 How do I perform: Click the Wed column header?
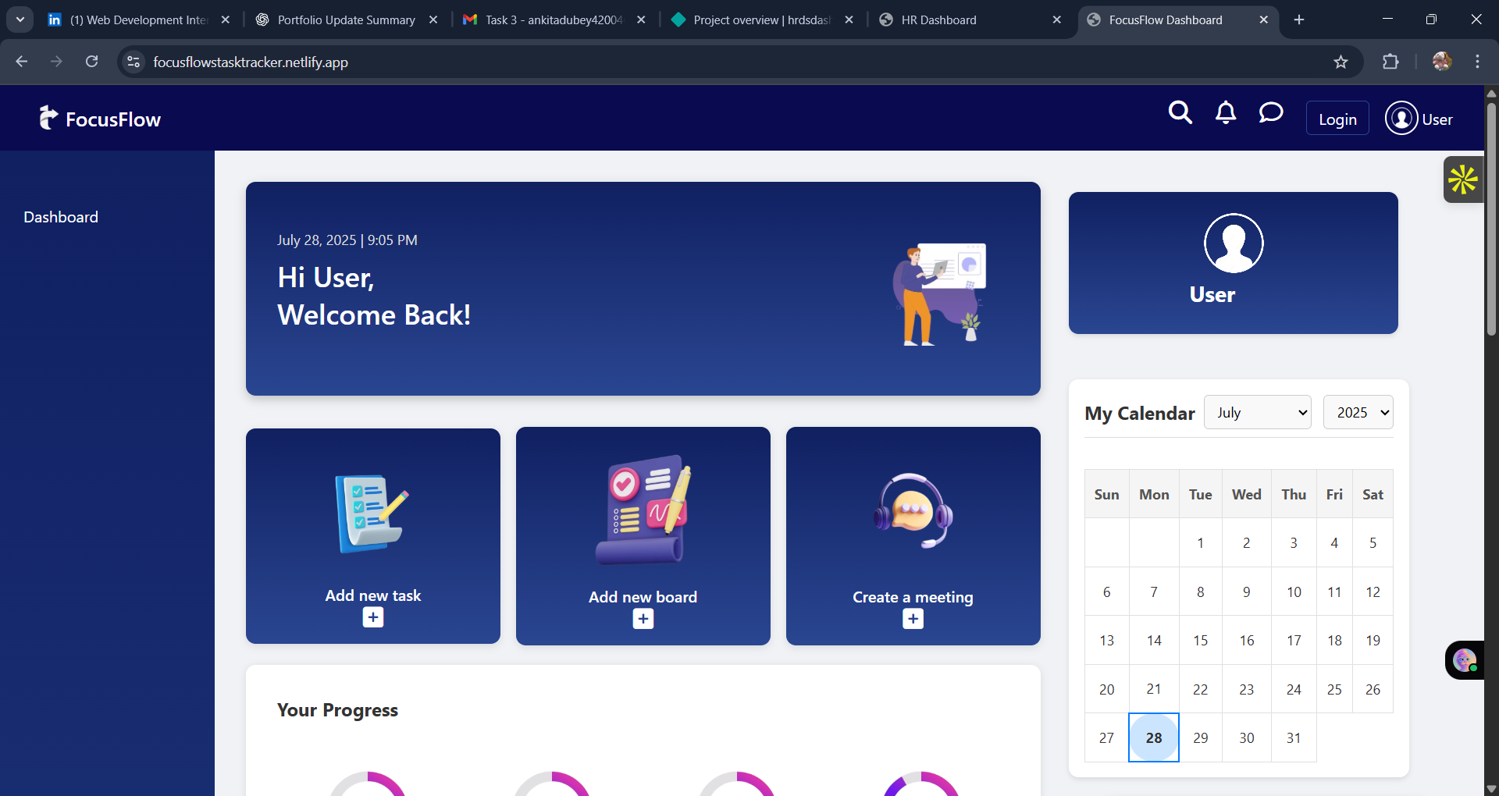pos(1247,495)
